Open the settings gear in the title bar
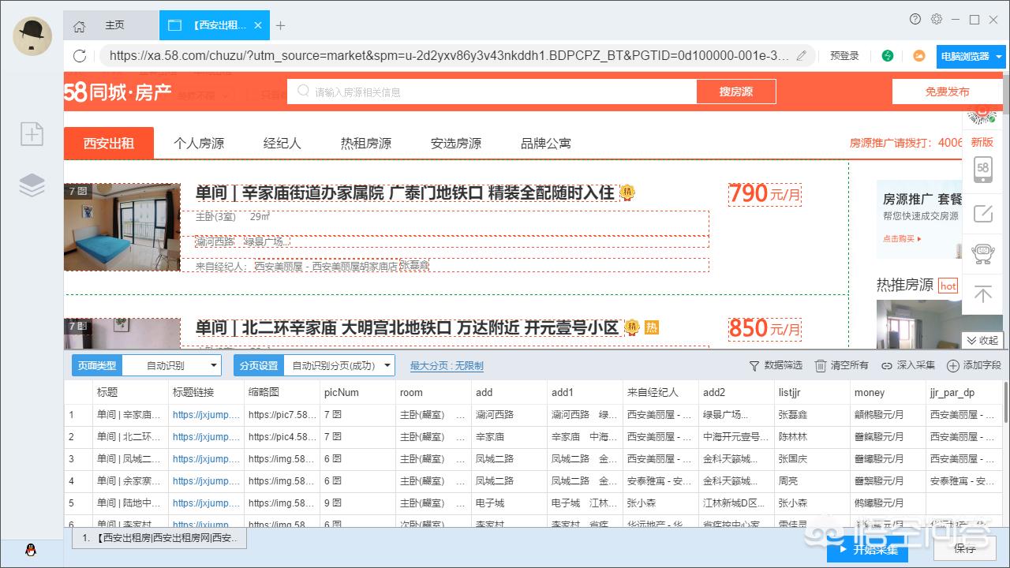Image resolution: width=1010 pixels, height=568 pixels. tap(937, 19)
